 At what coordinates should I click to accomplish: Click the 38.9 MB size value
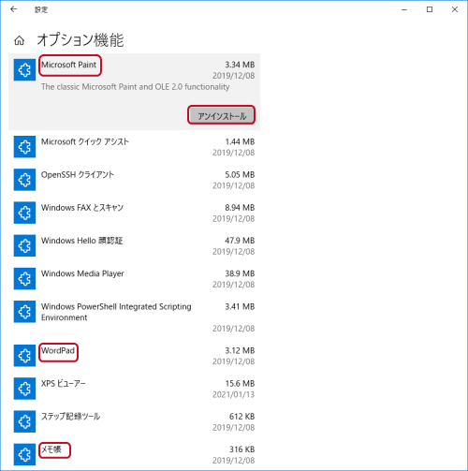pyautogui.click(x=240, y=273)
